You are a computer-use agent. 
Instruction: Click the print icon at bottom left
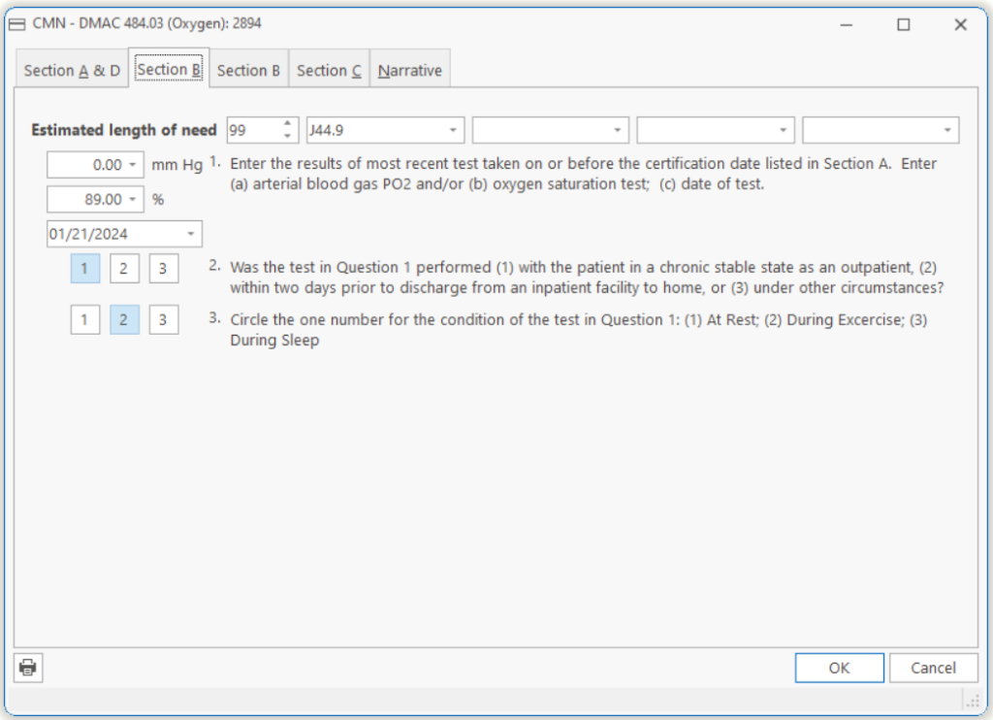click(x=28, y=668)
